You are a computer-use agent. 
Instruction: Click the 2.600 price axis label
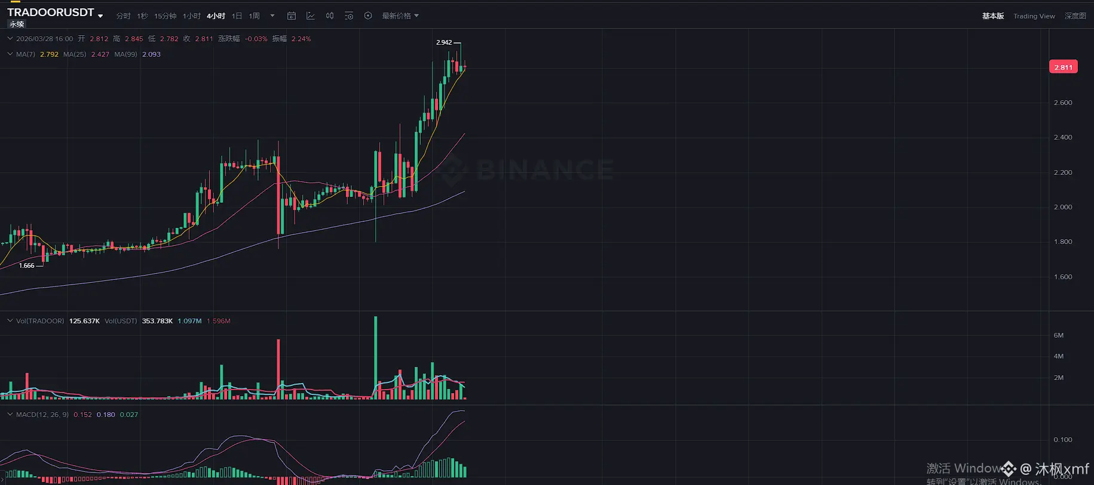click(1063, 103)
